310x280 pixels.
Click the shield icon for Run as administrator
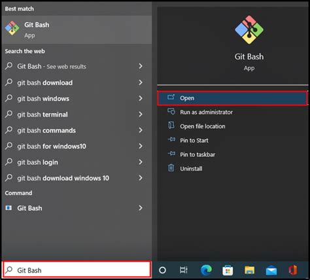point(171,111)
